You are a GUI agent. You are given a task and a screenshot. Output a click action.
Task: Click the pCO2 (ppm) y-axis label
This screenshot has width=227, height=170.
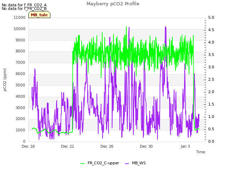pyautogui.click(x=5, y=80)
